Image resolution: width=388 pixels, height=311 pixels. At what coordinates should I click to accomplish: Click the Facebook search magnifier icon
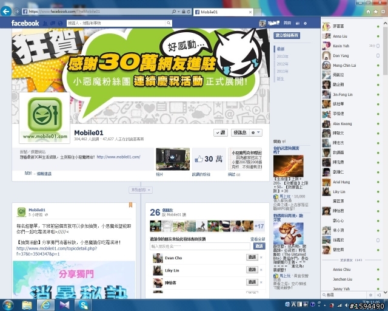click(x=169, y=23)
